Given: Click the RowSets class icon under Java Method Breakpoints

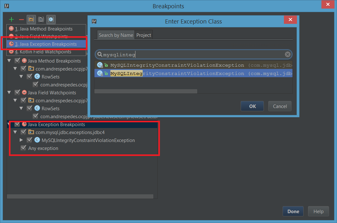Looking at the screenshot, I should tap(37, 76).
